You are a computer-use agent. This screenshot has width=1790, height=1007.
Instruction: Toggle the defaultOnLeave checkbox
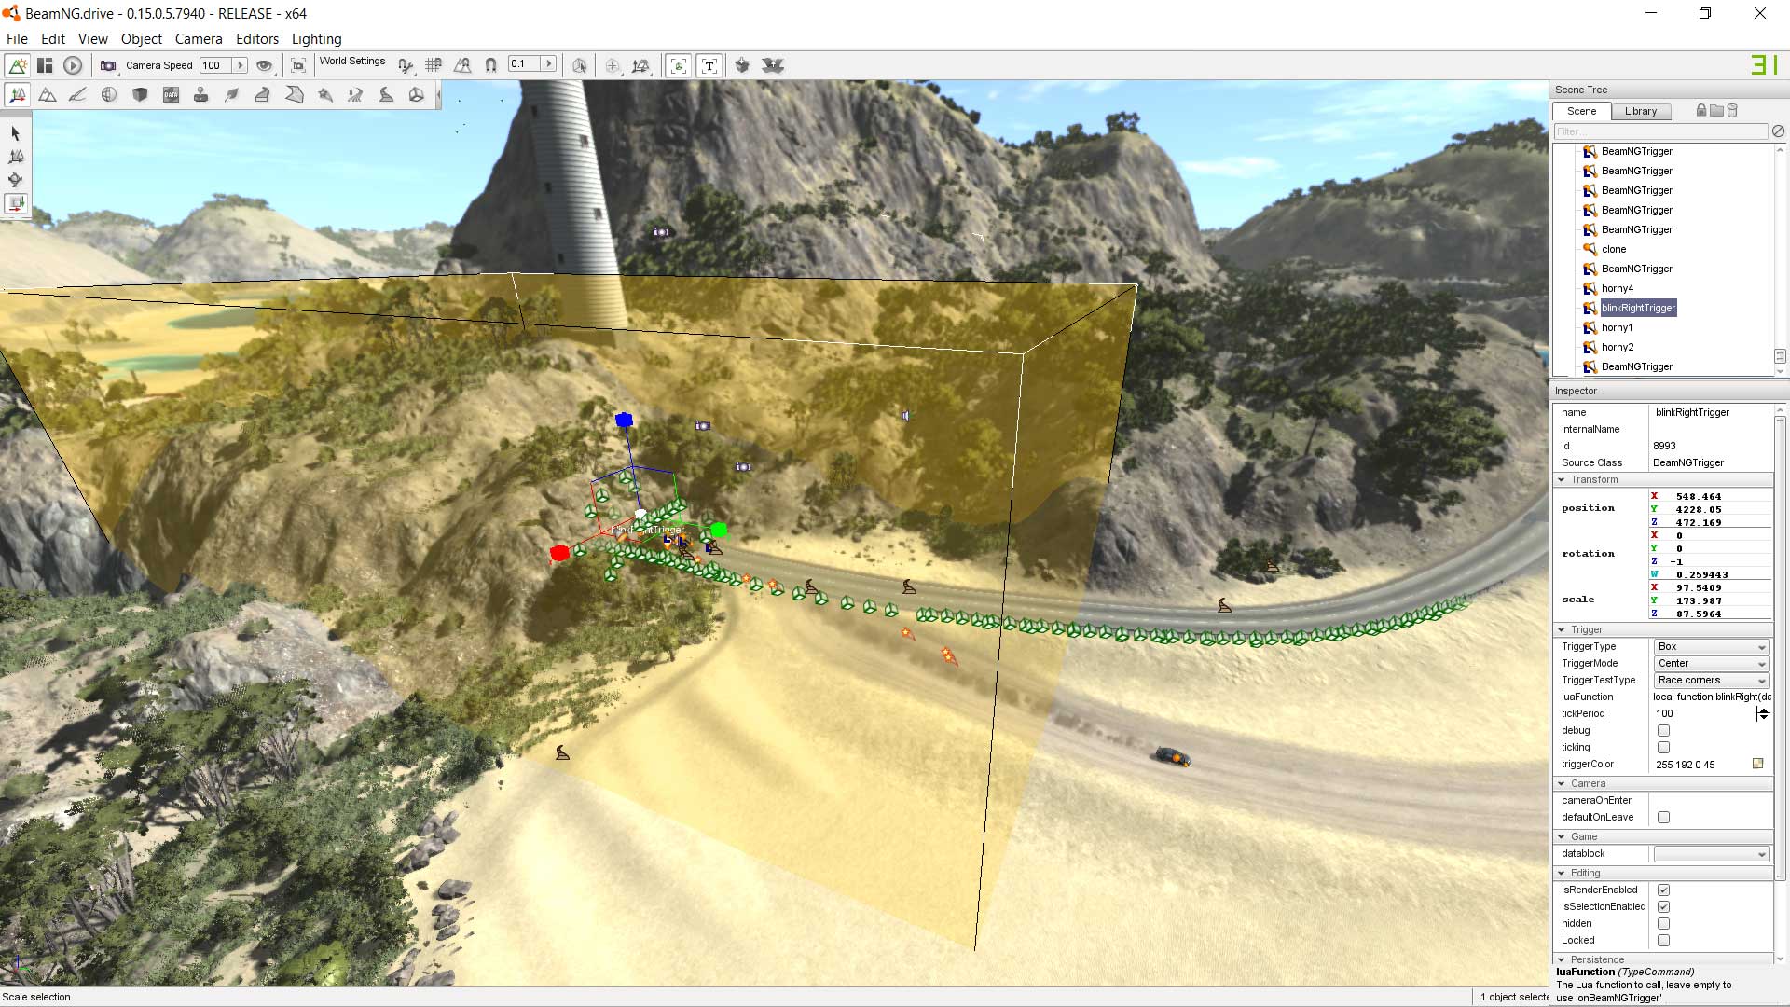coord(1663,818)
